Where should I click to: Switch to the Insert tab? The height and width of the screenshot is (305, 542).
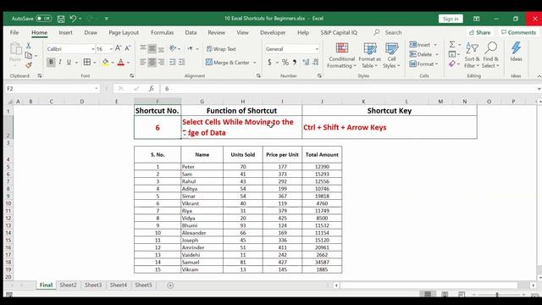tap(65, 32)
